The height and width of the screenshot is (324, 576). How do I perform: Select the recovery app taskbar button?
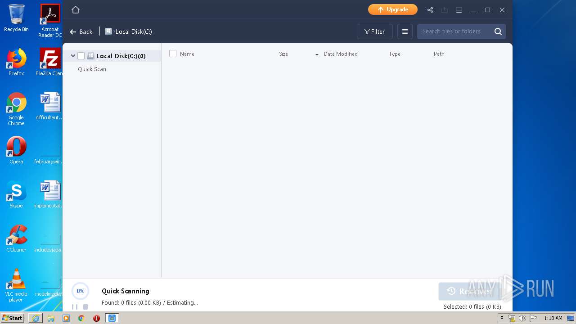click(112, 318)
